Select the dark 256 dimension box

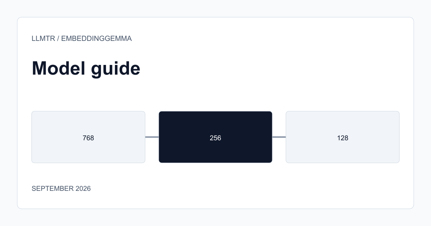pos(215,137)
